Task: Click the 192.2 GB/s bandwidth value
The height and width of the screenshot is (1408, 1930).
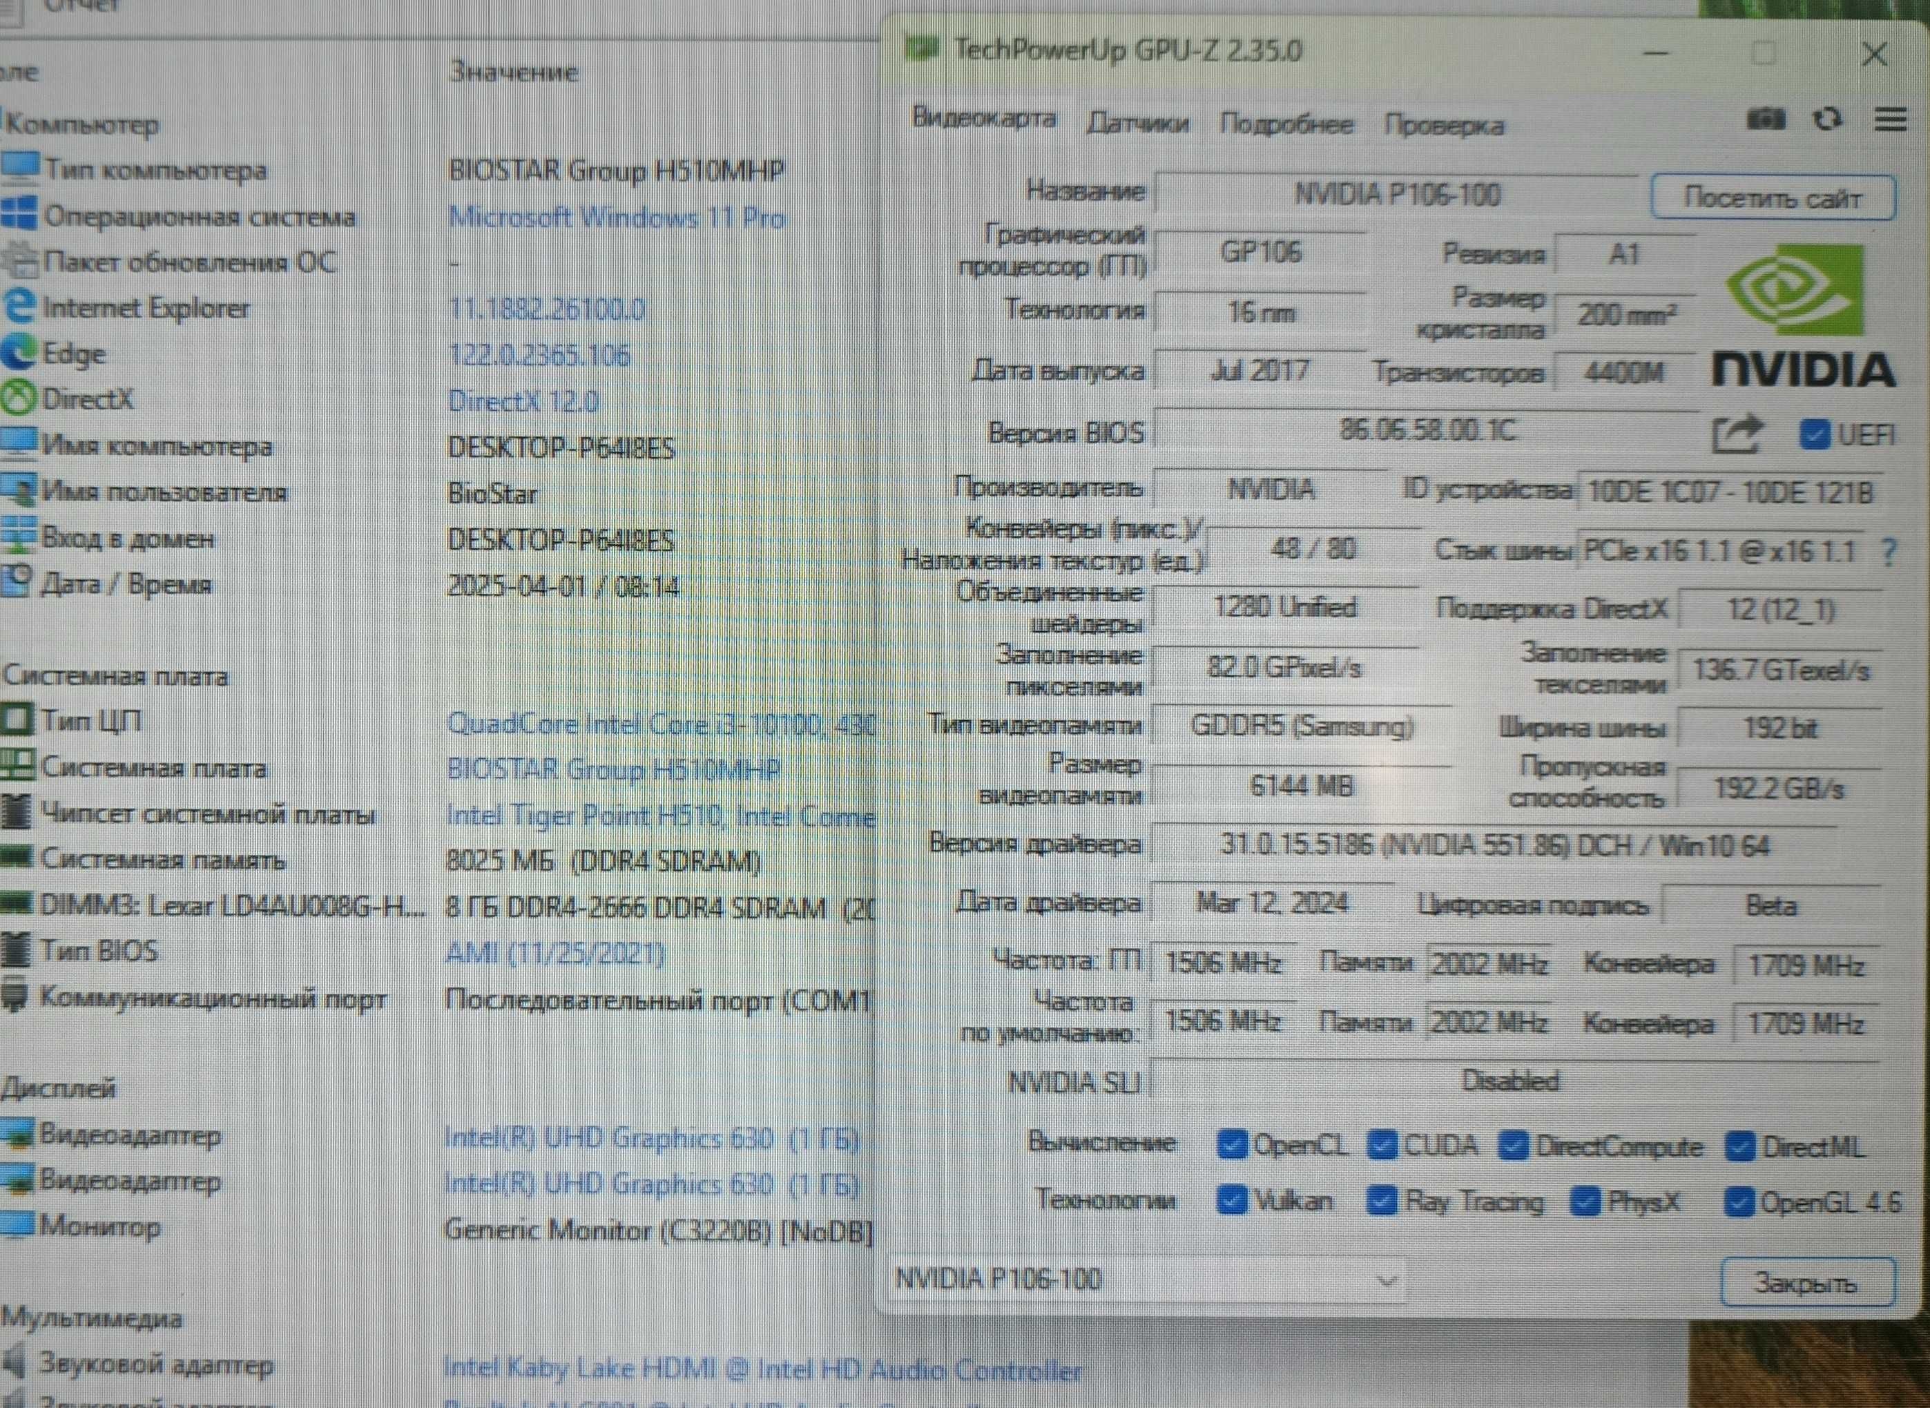Action: coord(1779,789)
